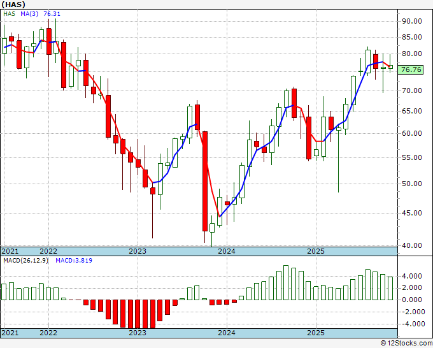Click the 65.00 price axis label

412,111
